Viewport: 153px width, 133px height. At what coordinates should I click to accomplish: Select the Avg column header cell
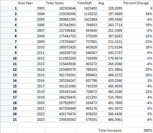tap(110, 3)
